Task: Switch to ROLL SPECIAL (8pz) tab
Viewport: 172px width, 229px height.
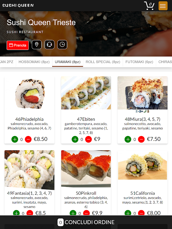Action: point(103,62)
